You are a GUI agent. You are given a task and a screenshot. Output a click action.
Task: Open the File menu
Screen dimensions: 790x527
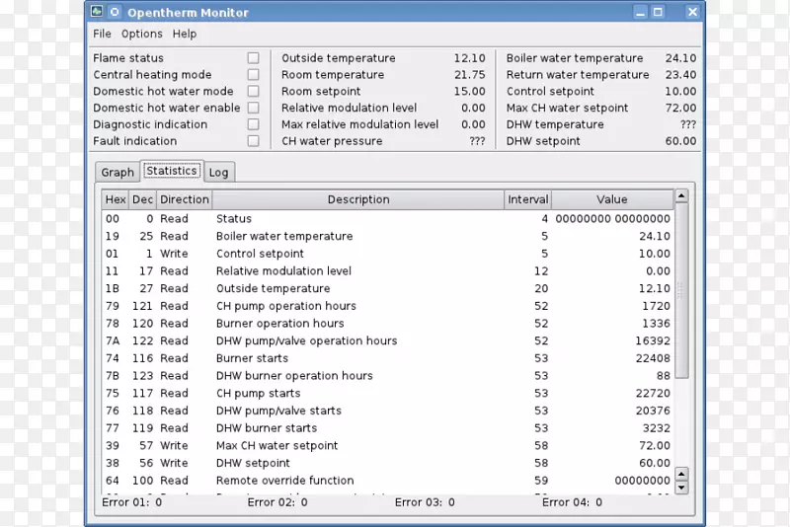(x=103, y=34)
